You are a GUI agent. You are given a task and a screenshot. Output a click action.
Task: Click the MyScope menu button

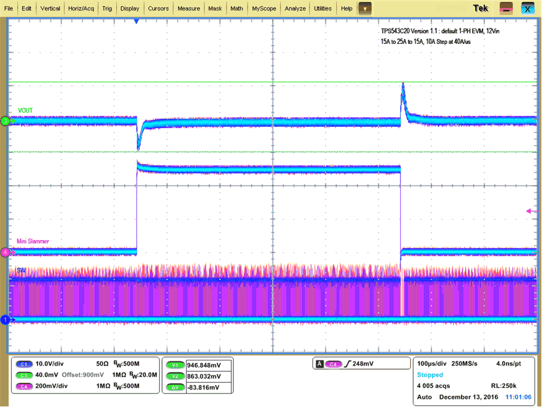(x=264, y=8)
